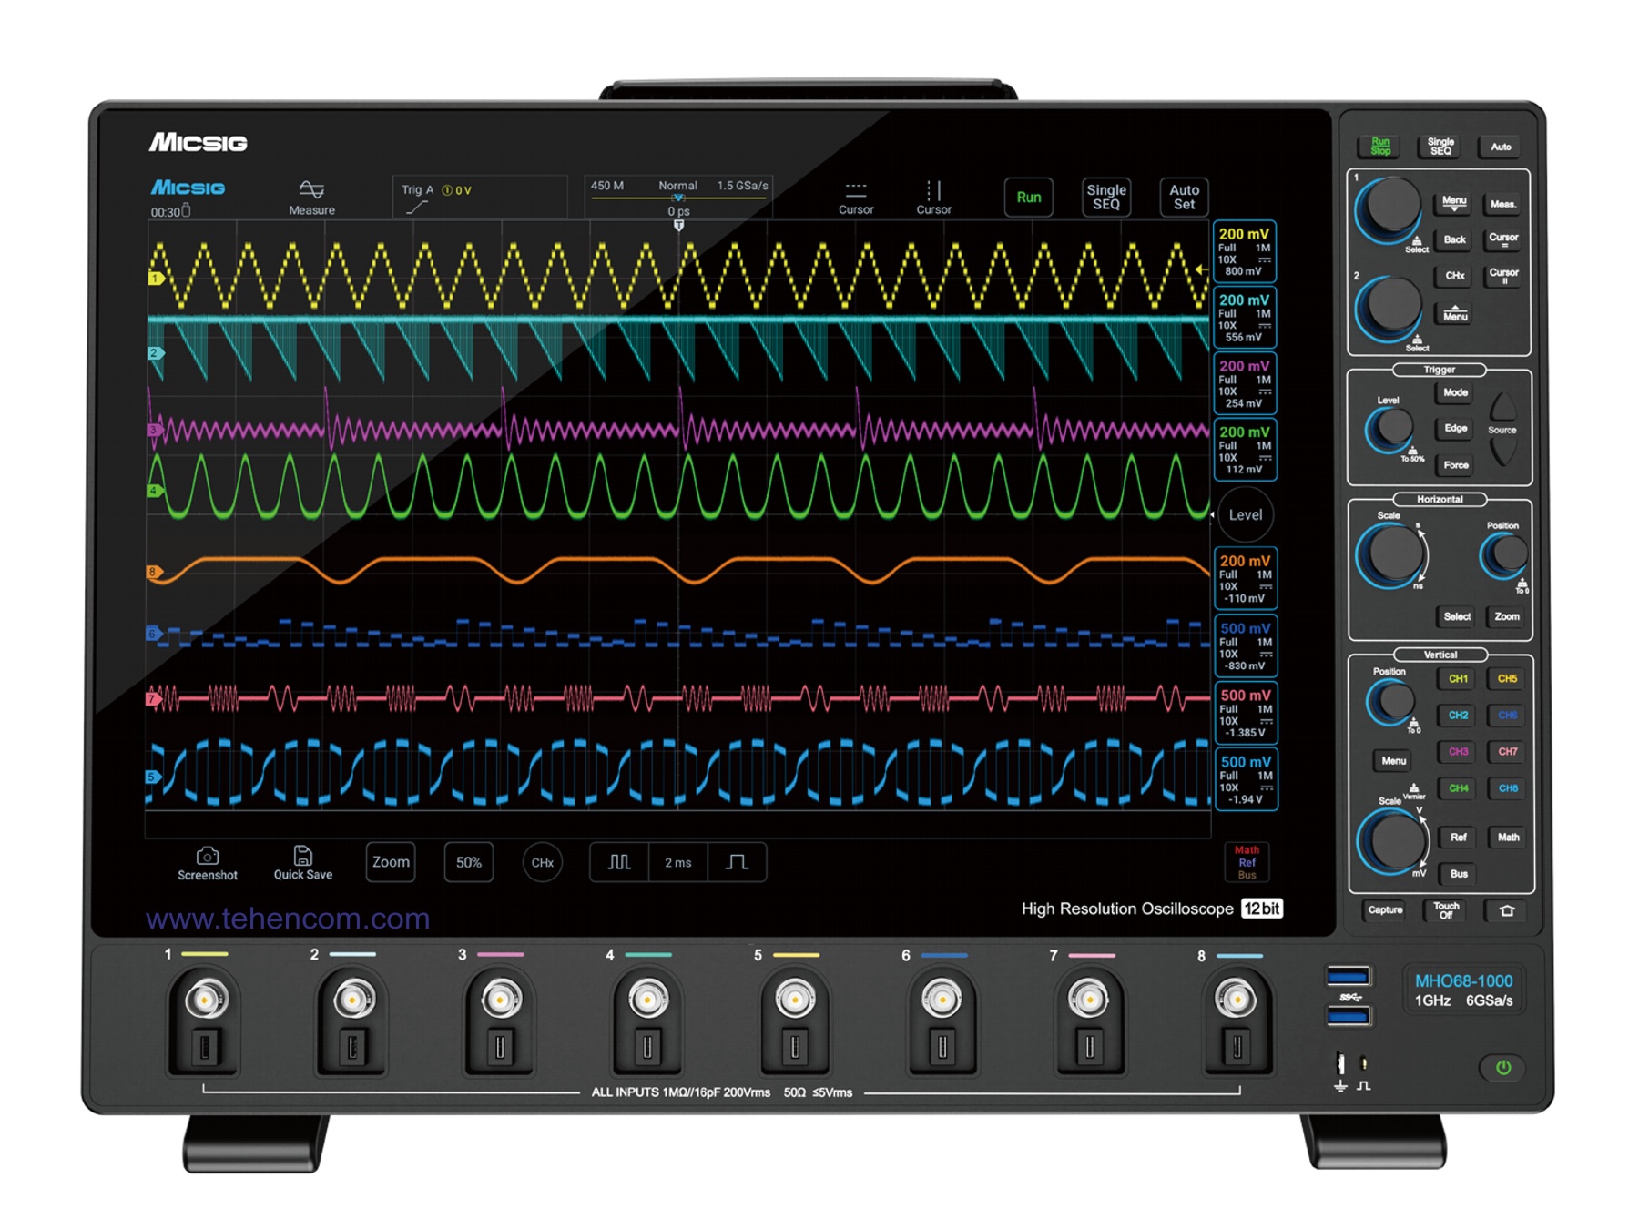Hit the horizontal Cursor hardware button
Image resolution: width=1639 pixels, height=1229 pixels.
pyautogui.click(x=1503, y=239)
